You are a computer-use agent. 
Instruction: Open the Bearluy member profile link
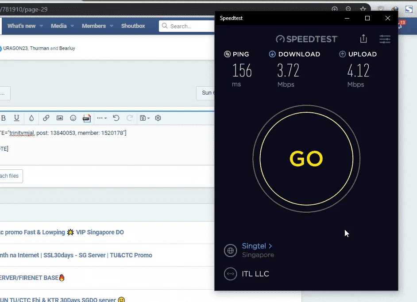tap(67, 48)
